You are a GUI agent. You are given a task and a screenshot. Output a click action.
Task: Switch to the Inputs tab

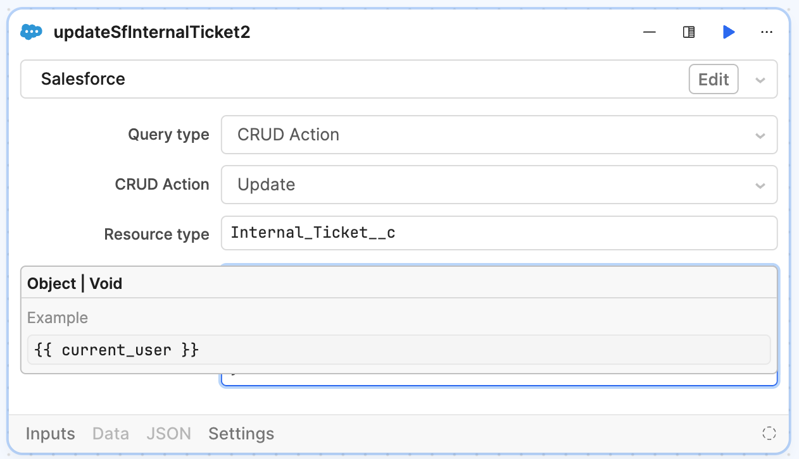pos(50,434)
